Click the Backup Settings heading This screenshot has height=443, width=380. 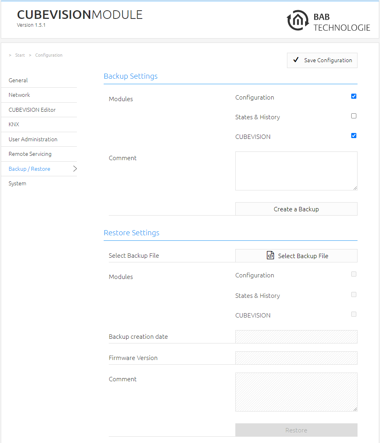click(x=130, y=76)
